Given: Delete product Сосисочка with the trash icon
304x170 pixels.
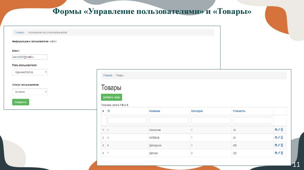Looking at the screenshot, I should point(282,130).
